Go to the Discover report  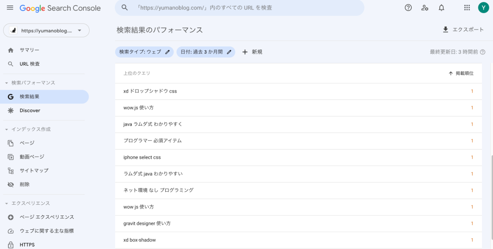point(30,111)
